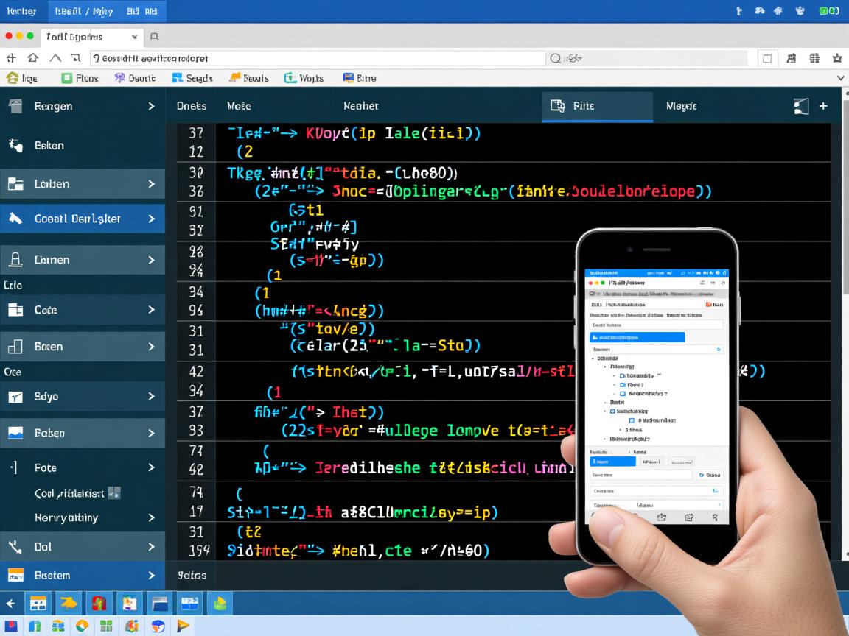Click the plus icon right of Miegte tab
The image size is (849, 636).
823,106
